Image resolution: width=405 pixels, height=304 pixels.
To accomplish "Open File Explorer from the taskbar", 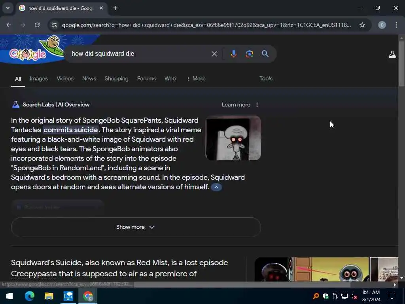I will point(49,296).
